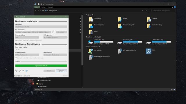
Task: Click the Explorer search box
Action: click(162, 11)
